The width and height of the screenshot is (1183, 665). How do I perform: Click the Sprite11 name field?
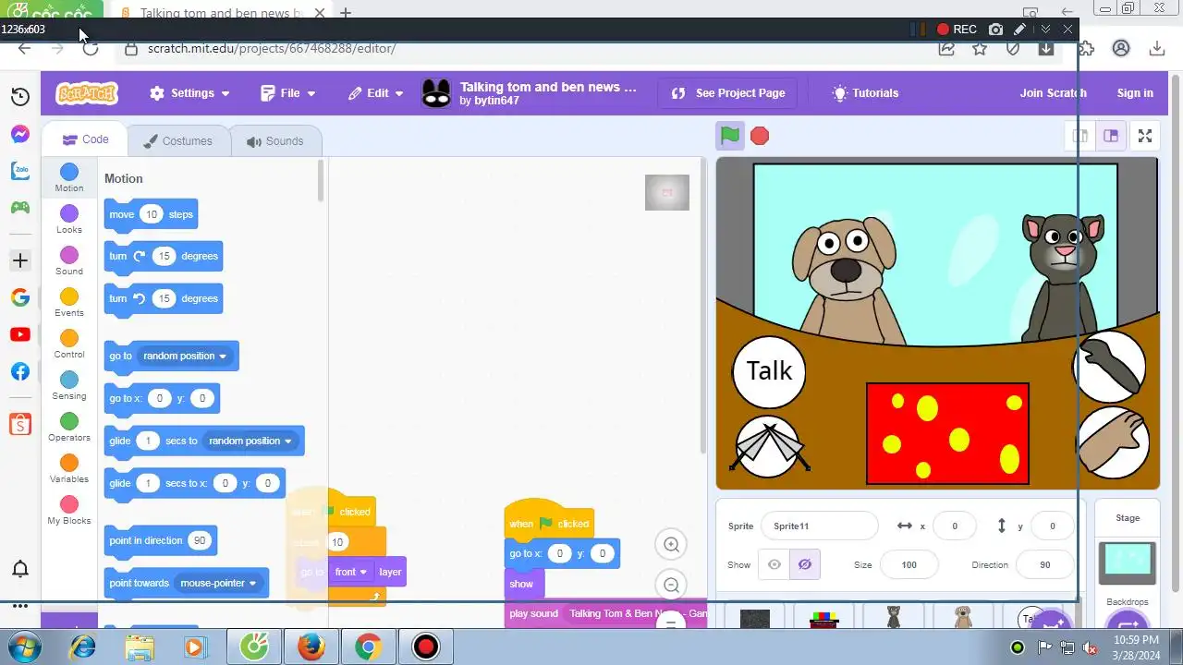click(x=819, y=526)
